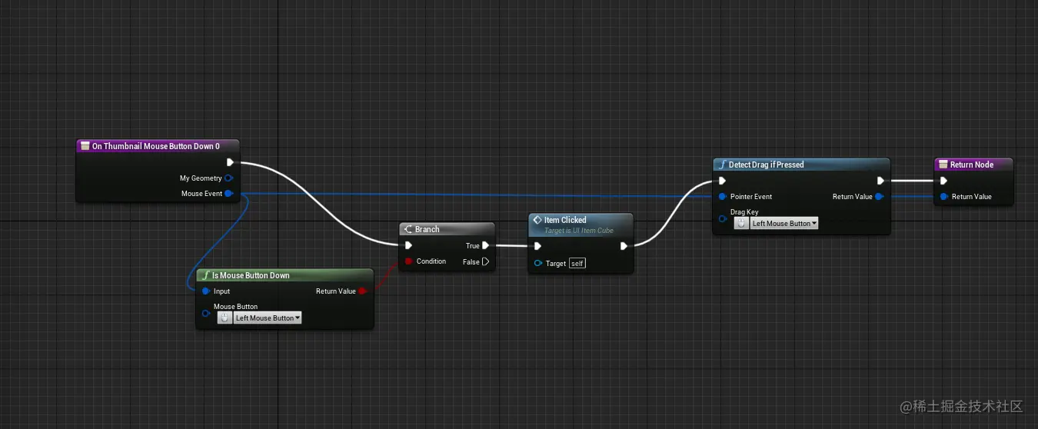Click the Drag Key input pin
Image resolution: width=1038 pixels, height=429 pixels.
722,218
